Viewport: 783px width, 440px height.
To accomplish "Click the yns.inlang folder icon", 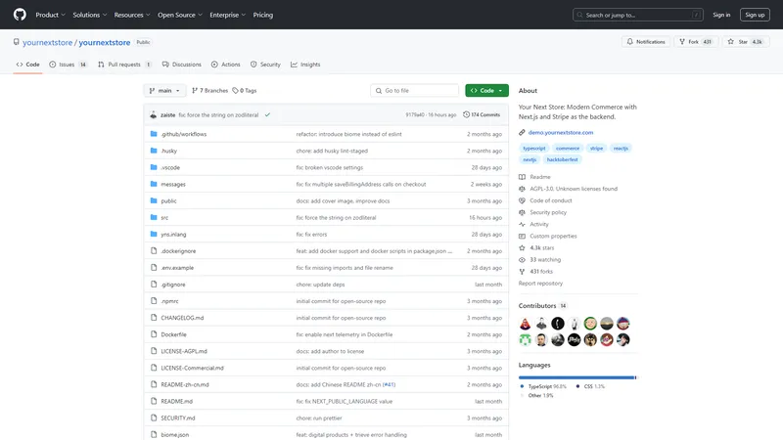I will (154, 234).
